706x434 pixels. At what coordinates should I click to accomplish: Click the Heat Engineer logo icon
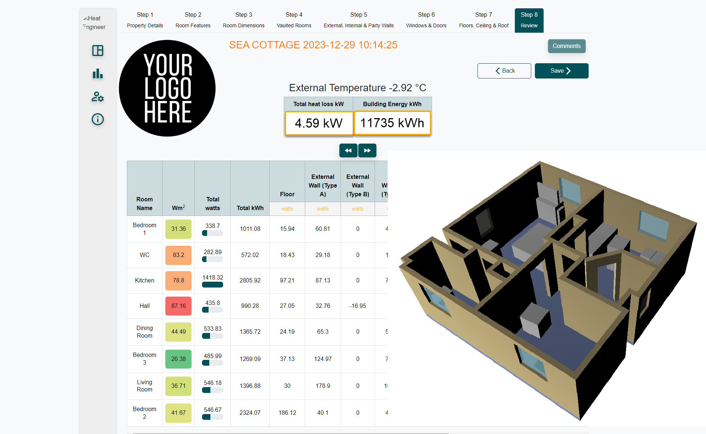tap(95, 22)
